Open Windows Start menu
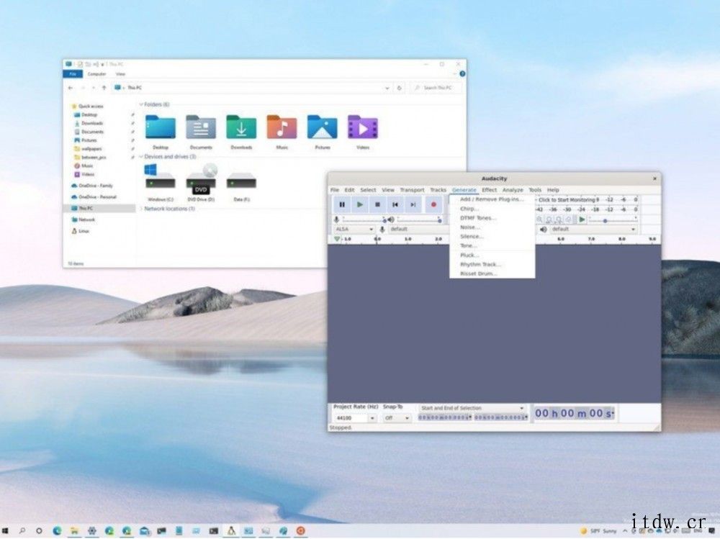This screenshot has width=720, height=539. point(6,531)
